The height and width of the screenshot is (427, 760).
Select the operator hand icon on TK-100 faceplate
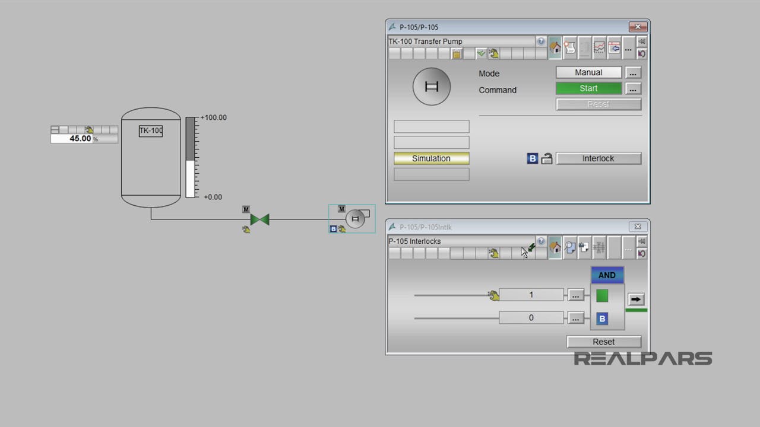494,53
